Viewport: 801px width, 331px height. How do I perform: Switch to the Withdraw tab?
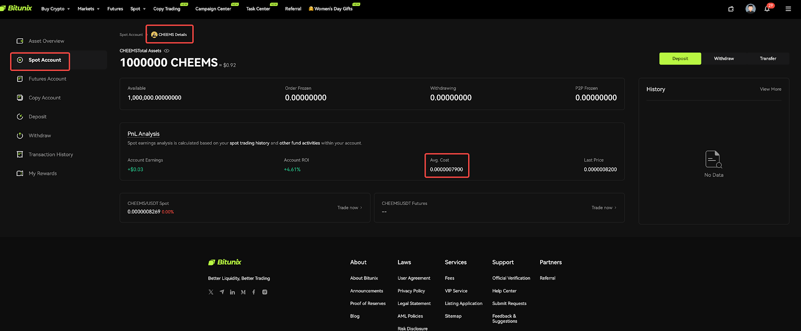(x=723, y=58)
